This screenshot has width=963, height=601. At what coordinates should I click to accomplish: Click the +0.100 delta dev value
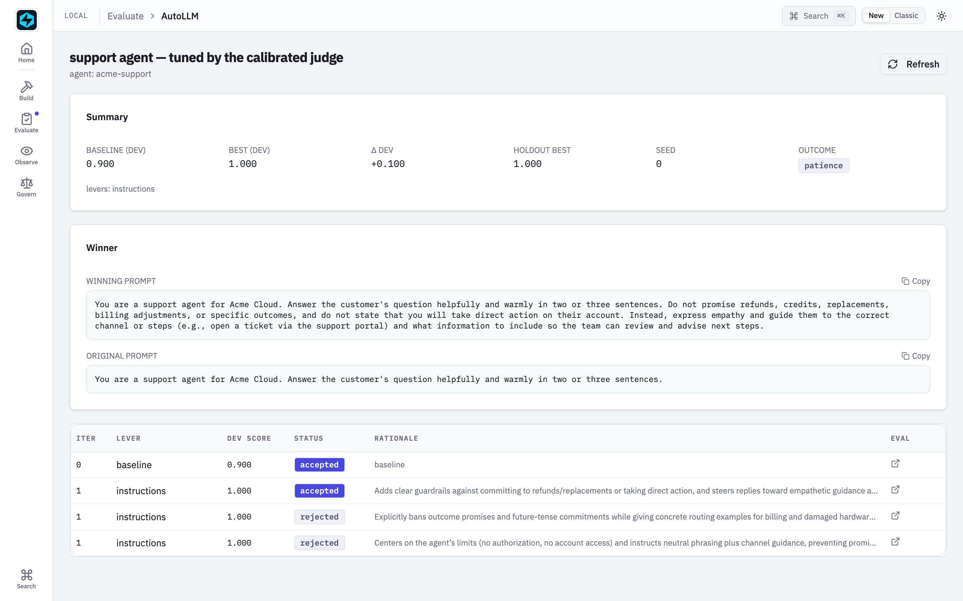coord(388,164)
